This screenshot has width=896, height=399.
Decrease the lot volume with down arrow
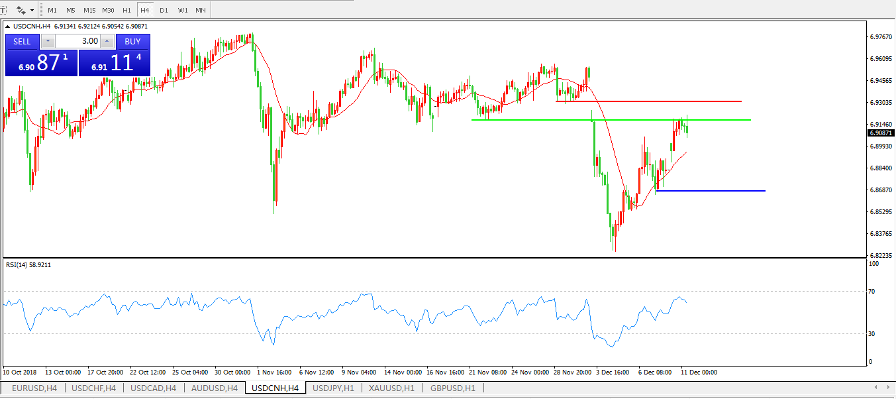tap(48, 41)
